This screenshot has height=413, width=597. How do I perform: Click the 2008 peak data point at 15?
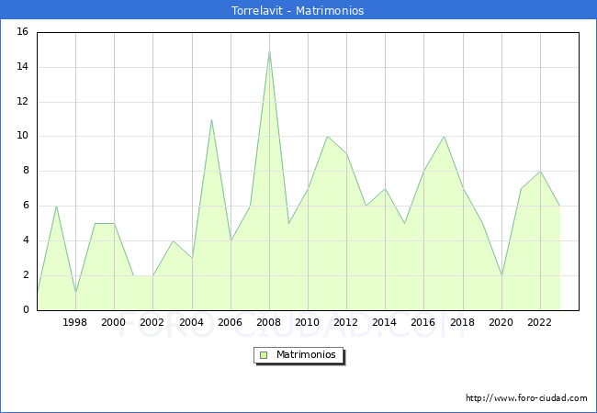pyautogui.click(x=269, y=50)
